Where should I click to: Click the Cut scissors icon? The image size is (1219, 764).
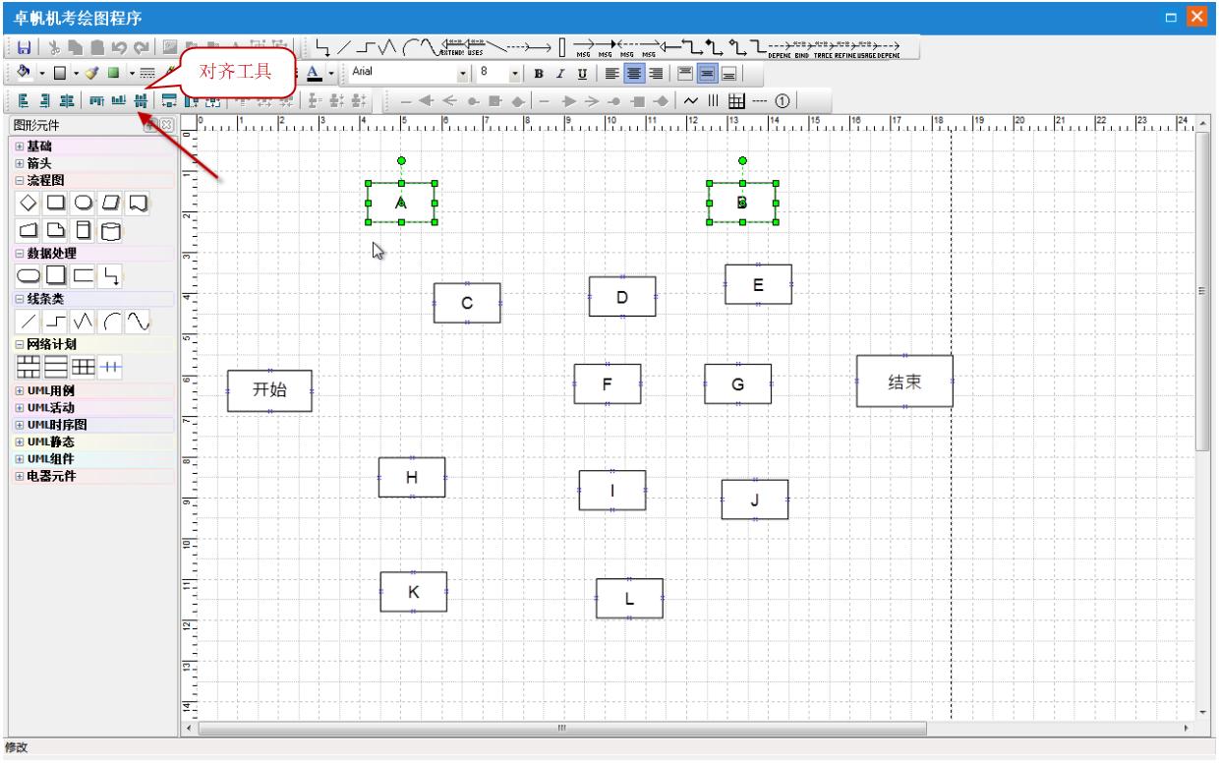coord(54,47)
